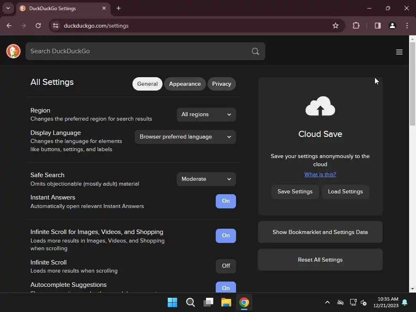Click the Cloud Save heading text

coord(320,134)
